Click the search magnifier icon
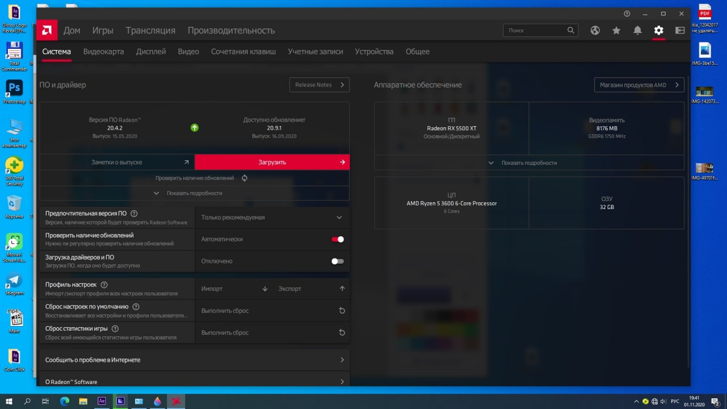The height and width of the screenshot is (409, 727). (571, 30)
